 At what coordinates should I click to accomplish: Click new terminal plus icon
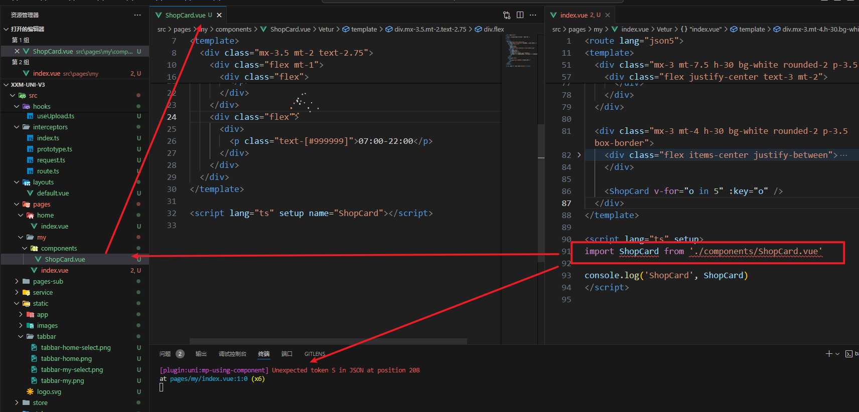click(x=829, y=354)
